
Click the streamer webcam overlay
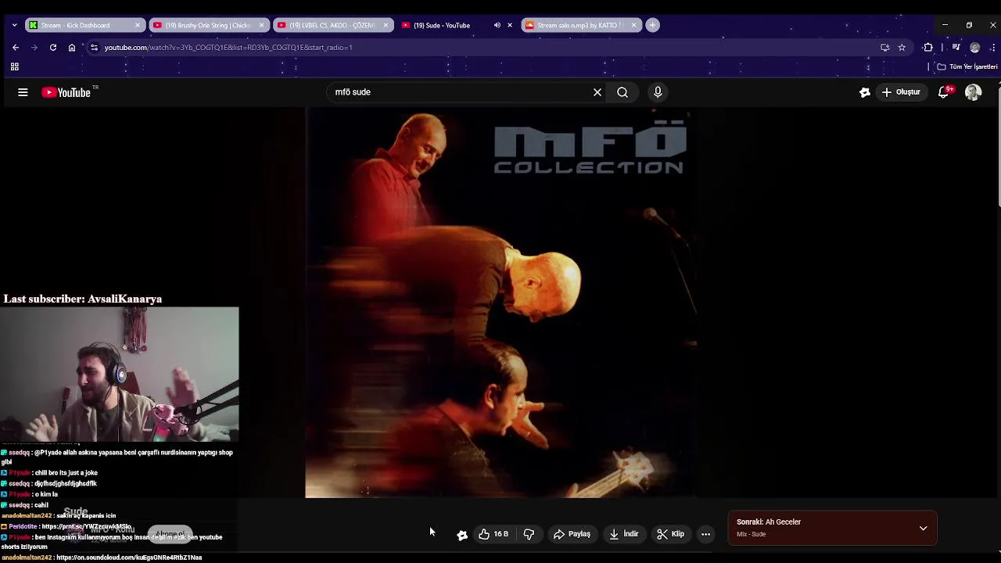pyautogui.click(x=119, y=375)
